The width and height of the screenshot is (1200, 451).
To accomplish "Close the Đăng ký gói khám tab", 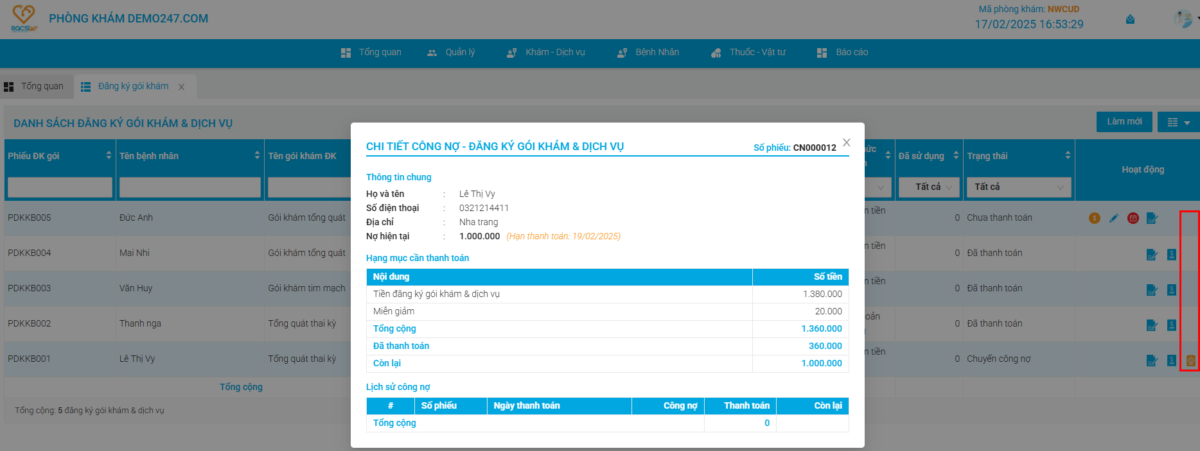I will click(x=181, y=87).
